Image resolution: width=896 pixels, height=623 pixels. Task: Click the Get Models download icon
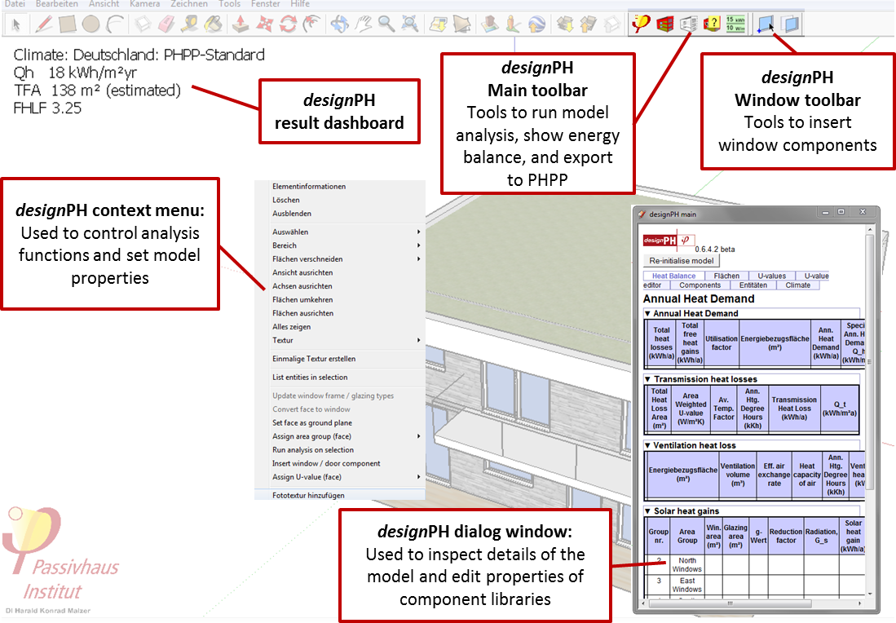565,24
